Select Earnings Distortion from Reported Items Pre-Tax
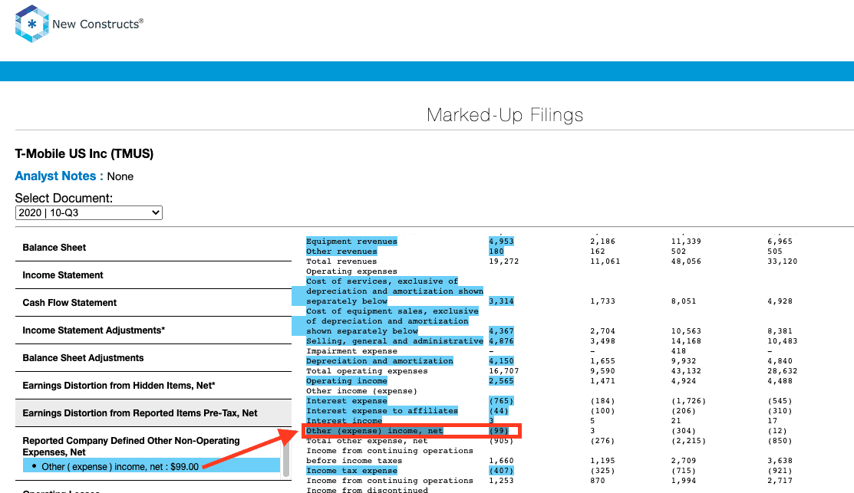This screenshot has height=493, width=854. tap(153, 413)
